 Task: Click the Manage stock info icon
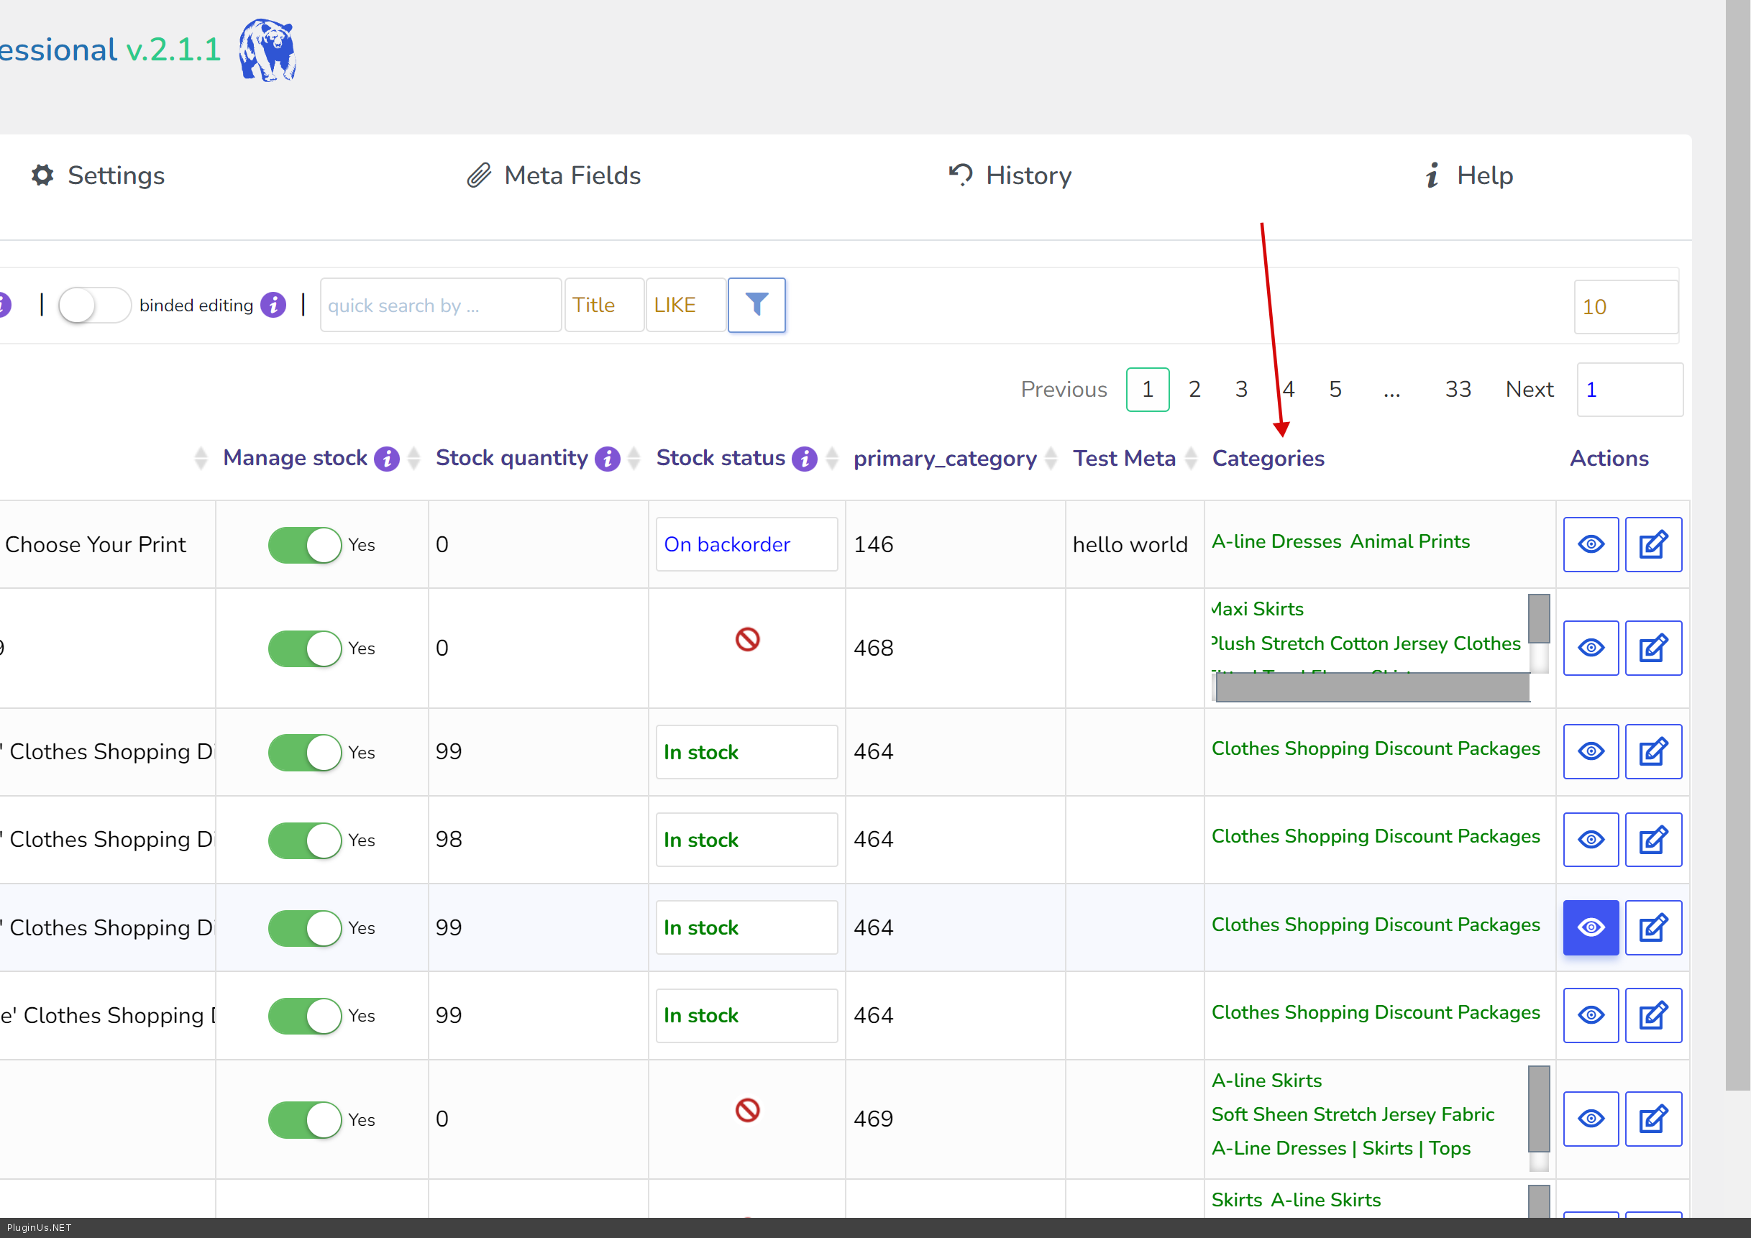coord(387,459)
